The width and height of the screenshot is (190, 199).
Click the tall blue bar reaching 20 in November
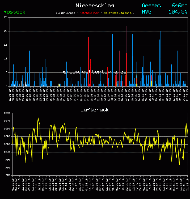coord(160,58)
